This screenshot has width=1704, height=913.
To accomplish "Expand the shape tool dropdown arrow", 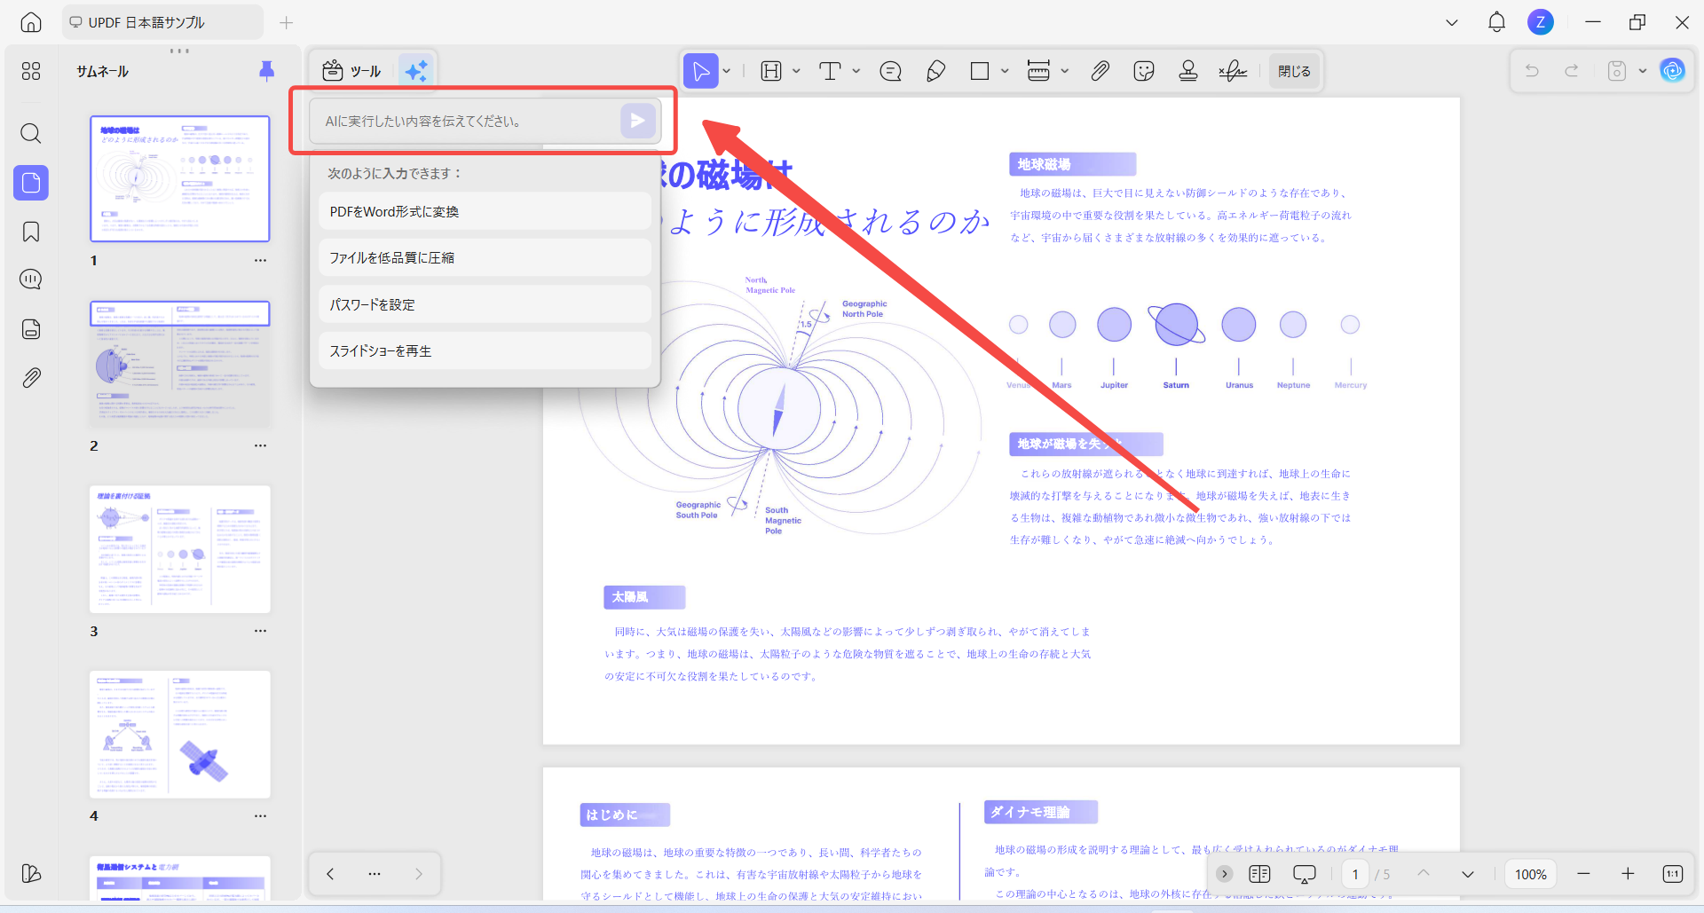I will coord(1005,71).
